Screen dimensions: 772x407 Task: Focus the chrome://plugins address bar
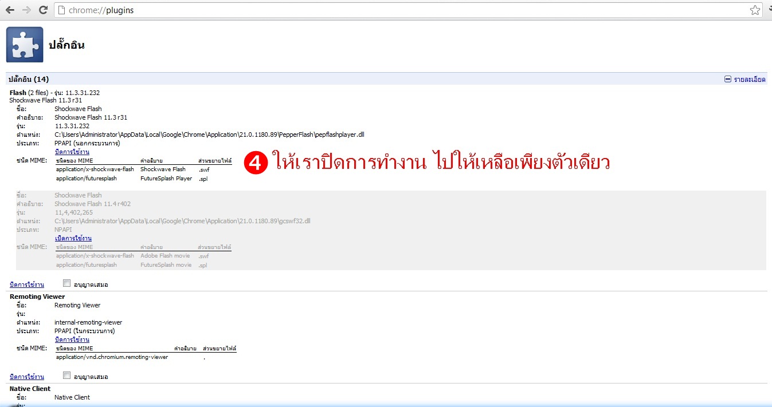click(x=409, y=10)
